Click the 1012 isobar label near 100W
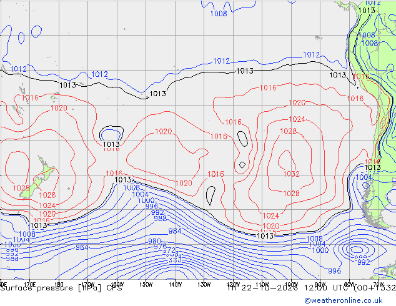 (x=312, y=54)
